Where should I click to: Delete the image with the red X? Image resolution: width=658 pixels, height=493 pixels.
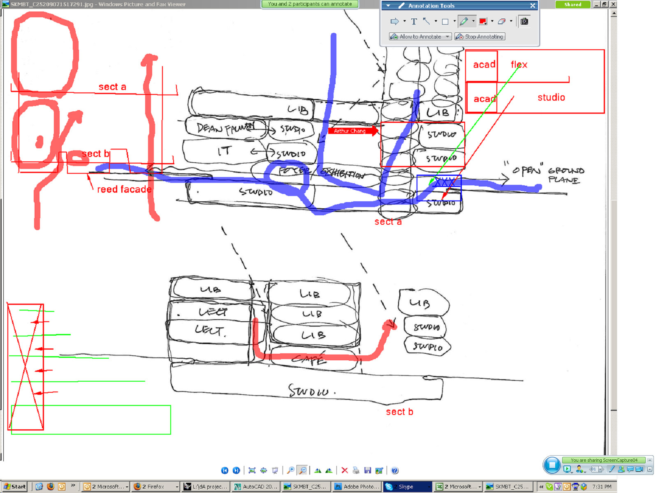click(x=345, y=470)
